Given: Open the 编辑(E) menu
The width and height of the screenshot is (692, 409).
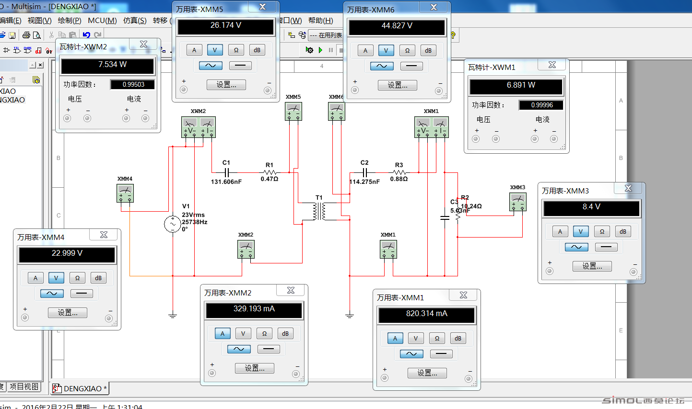Looking at the screenshot, I should [11, 21].
